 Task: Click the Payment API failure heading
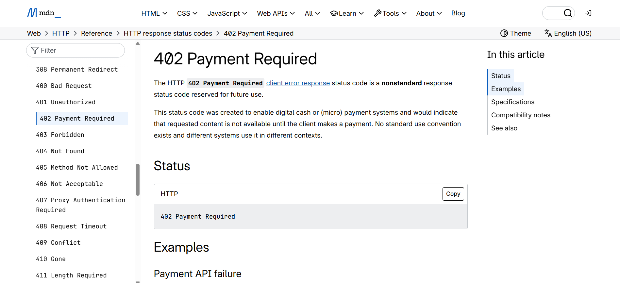pyautogui.click(x=198, y=274)
